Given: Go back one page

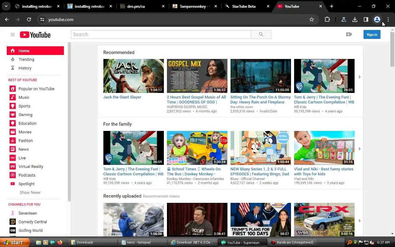Looking at the screenshot, I should [7, 19].
